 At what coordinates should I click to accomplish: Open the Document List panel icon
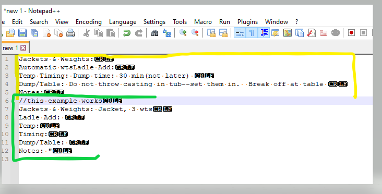point(300,33)
